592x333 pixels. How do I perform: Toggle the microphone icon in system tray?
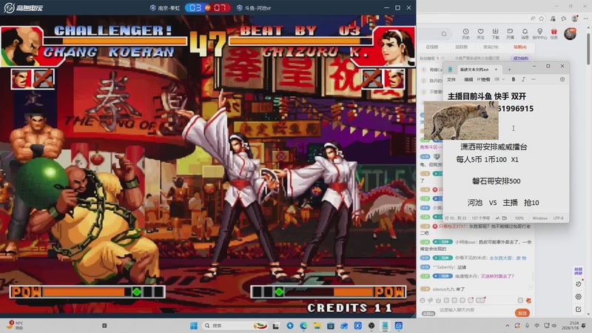tap(527, 326)
